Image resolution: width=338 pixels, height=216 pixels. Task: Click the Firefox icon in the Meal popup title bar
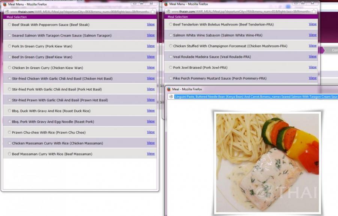(168, 89)
